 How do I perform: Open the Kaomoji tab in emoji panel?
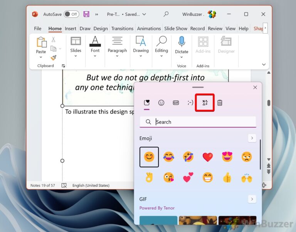(x=190, y=103)
